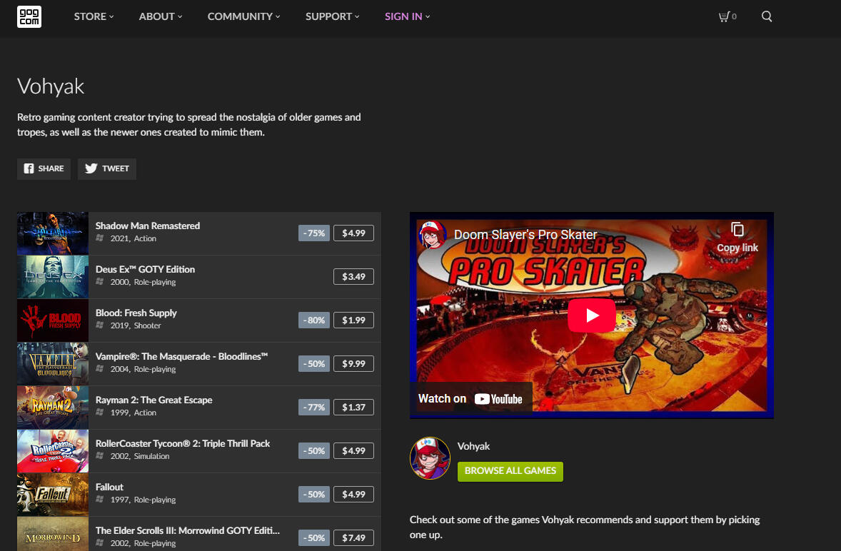Click the search magnifier icon
Viewport: 841px width, 551px height.
[767, 16]
